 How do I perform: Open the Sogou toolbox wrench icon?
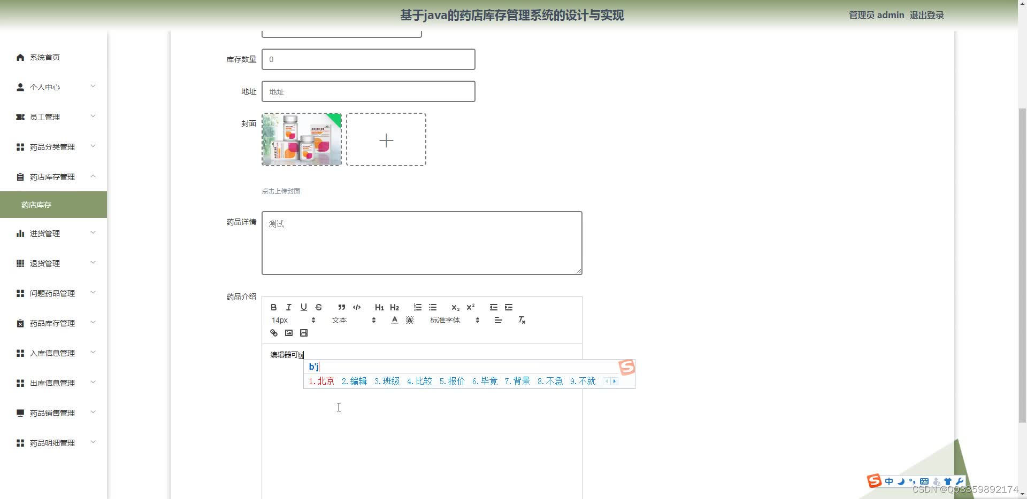point(960,481)
